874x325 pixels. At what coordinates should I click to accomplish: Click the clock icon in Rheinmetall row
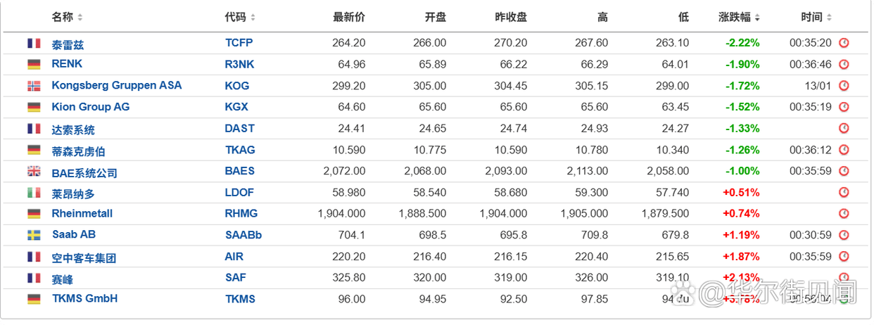844,213
